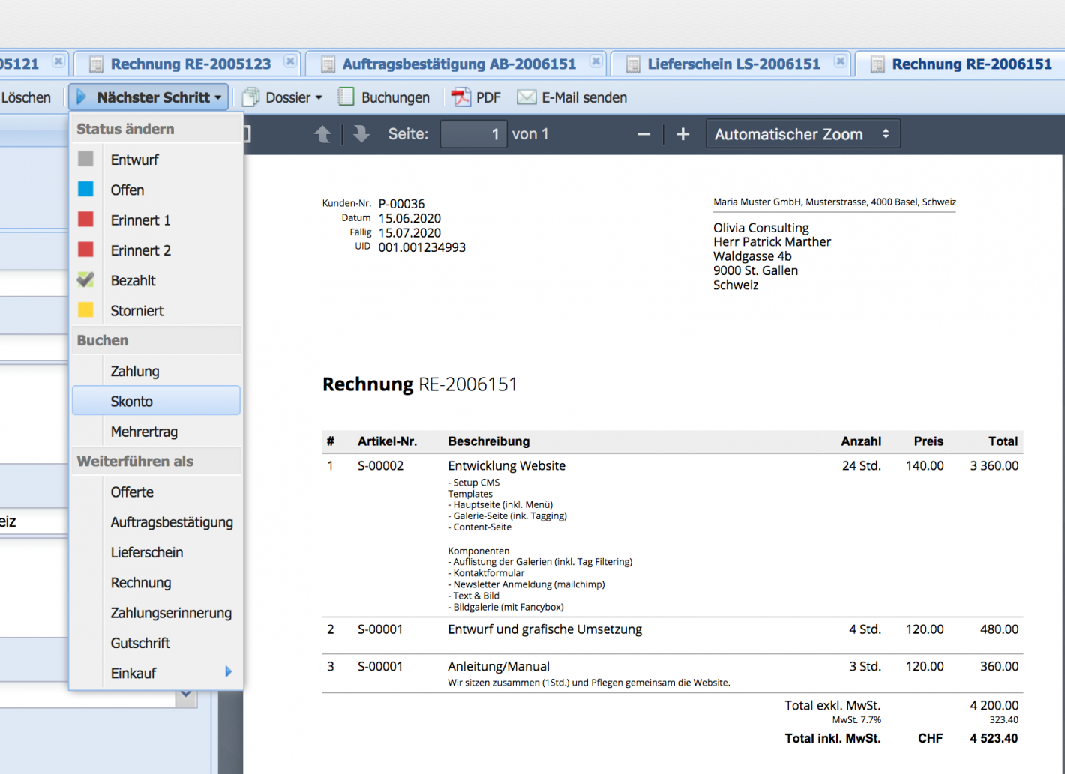Screen dimensions: 1065x774
Task: Click the Nächster Schritt play icon
Action: (x=81, y=96)
